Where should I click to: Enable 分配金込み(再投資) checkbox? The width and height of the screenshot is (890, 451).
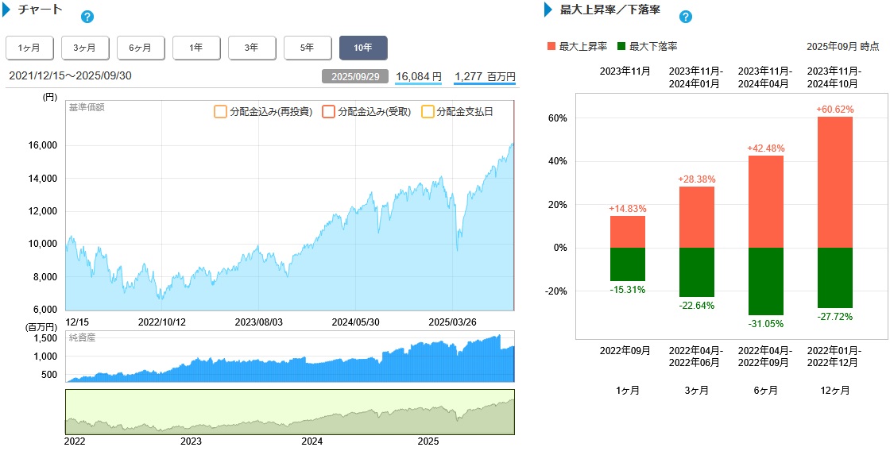click(220, 112)
